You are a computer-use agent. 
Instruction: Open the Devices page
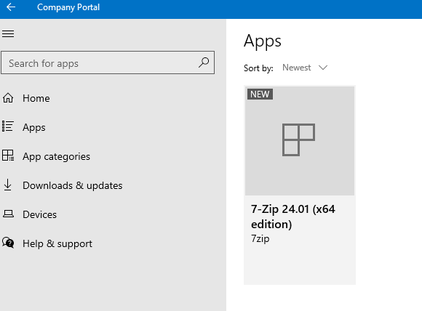[39, 214]
